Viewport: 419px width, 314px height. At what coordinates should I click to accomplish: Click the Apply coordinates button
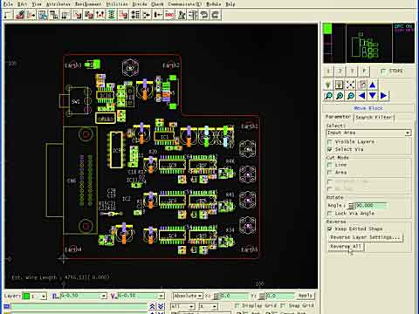306,296
